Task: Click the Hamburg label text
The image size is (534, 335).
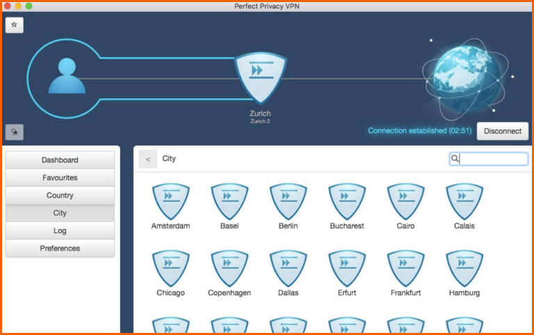Action: point(464,293)
